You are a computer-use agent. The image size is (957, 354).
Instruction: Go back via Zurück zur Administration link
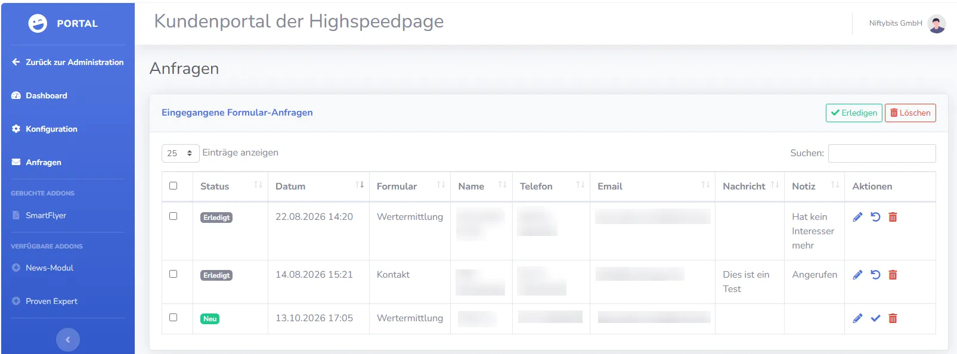click(x=75, y=62)
